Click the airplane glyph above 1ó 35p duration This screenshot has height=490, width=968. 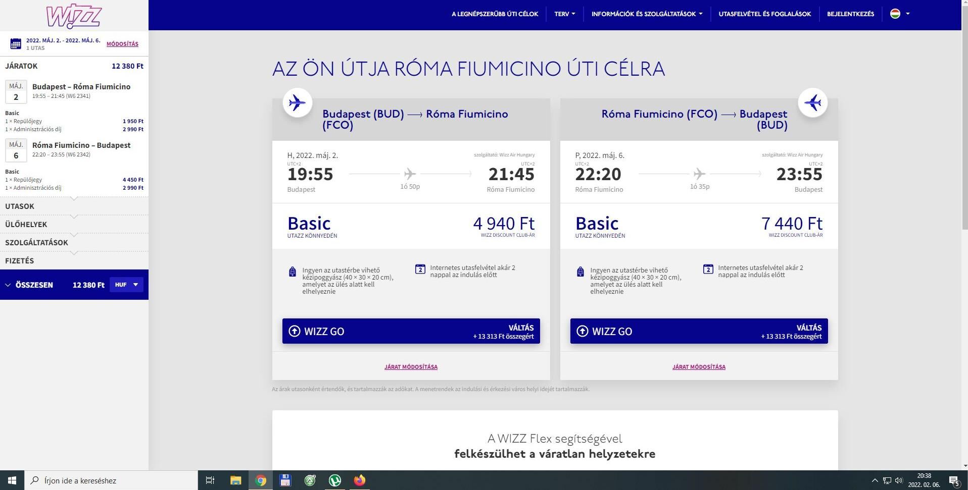pos(699,174)
